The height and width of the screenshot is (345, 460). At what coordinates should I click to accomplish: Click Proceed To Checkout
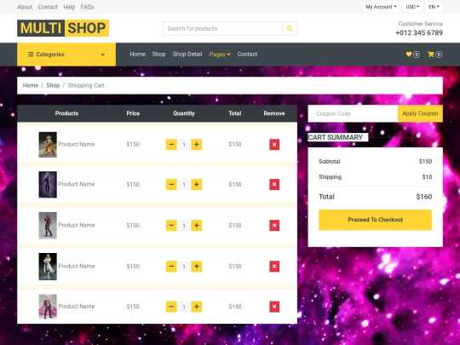375,220
